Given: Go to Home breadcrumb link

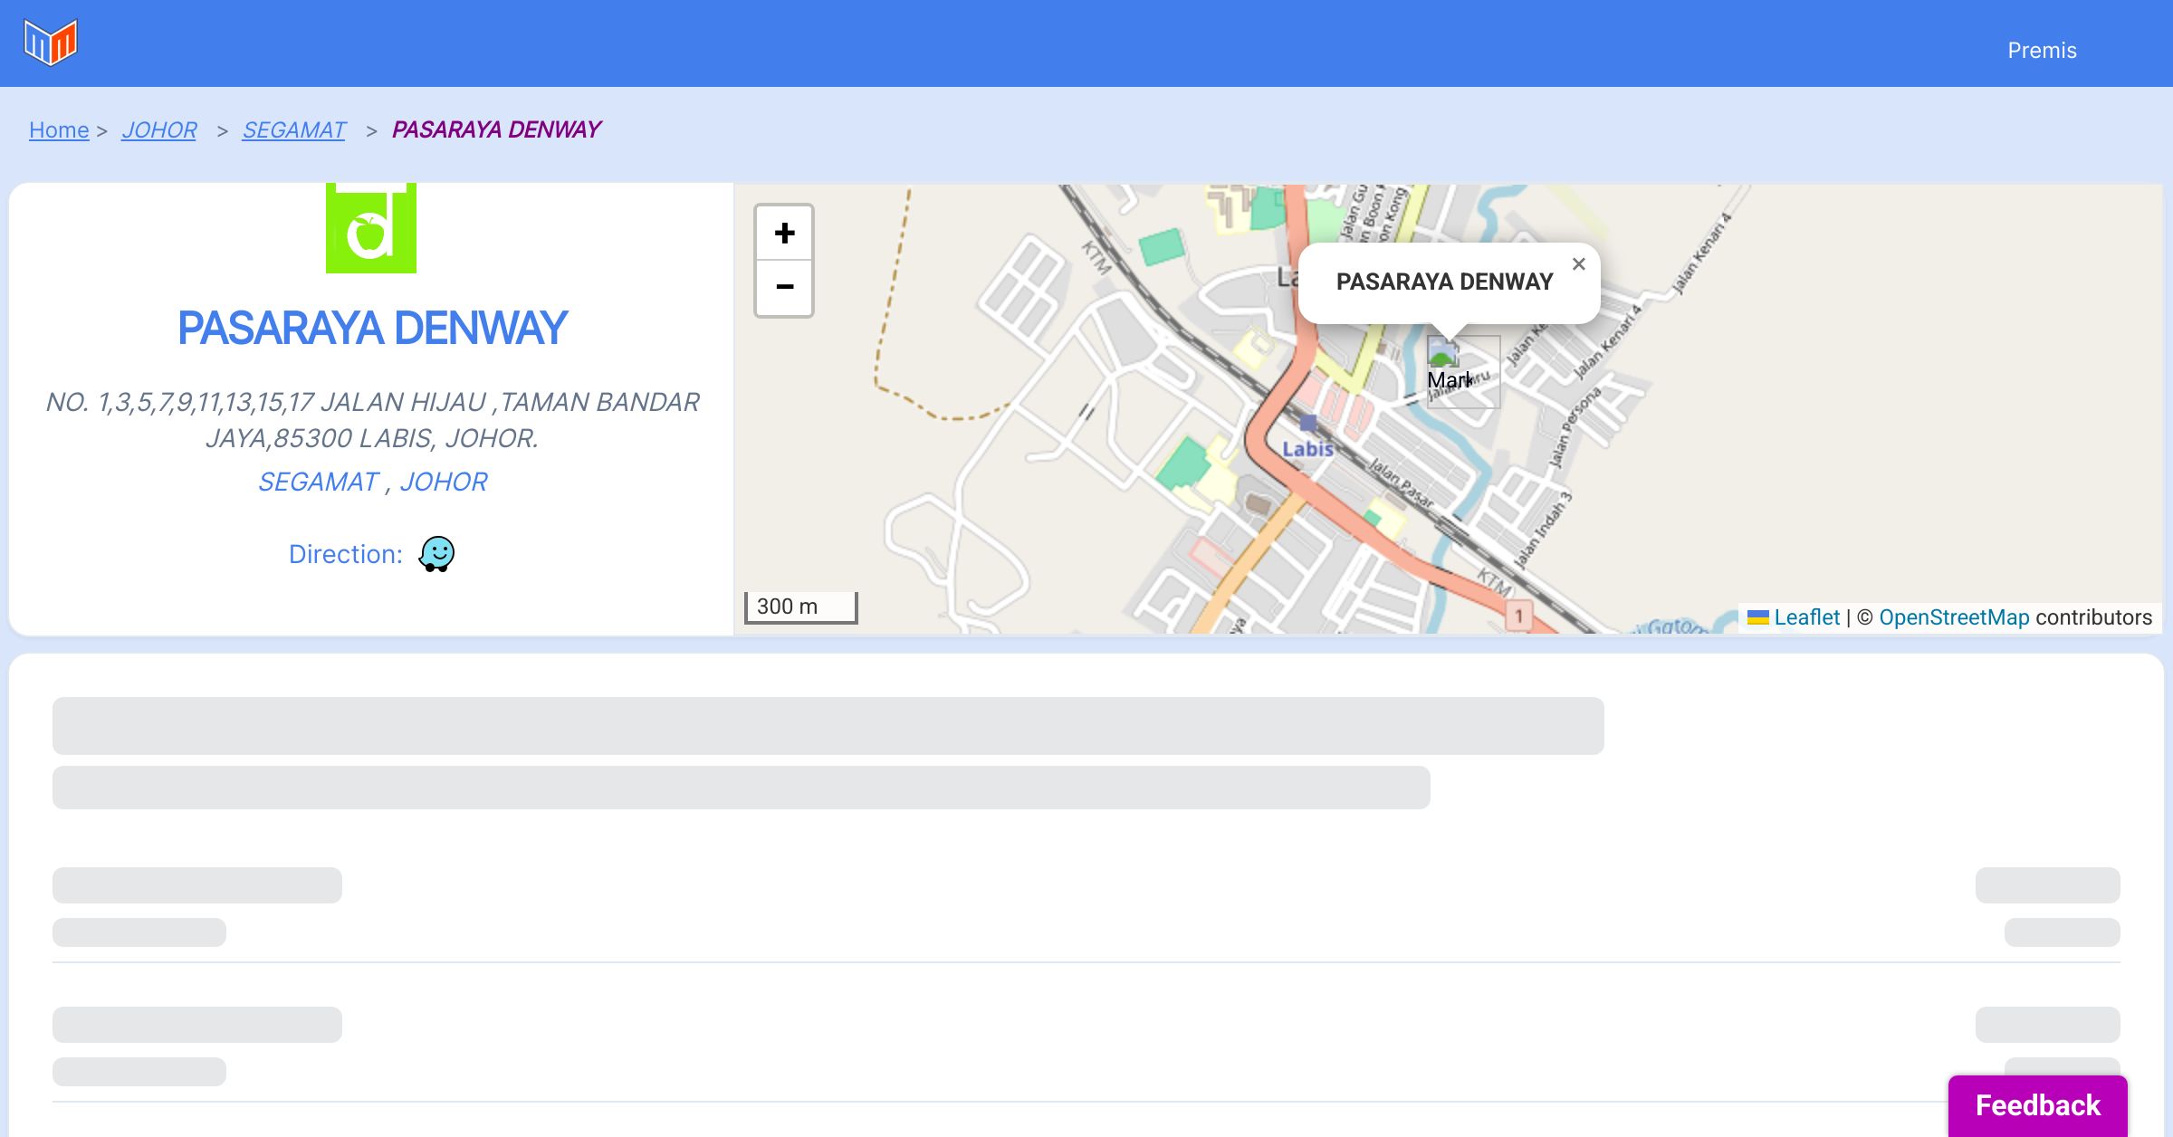Looking at the screenshot, I should [x=59, y=130].
